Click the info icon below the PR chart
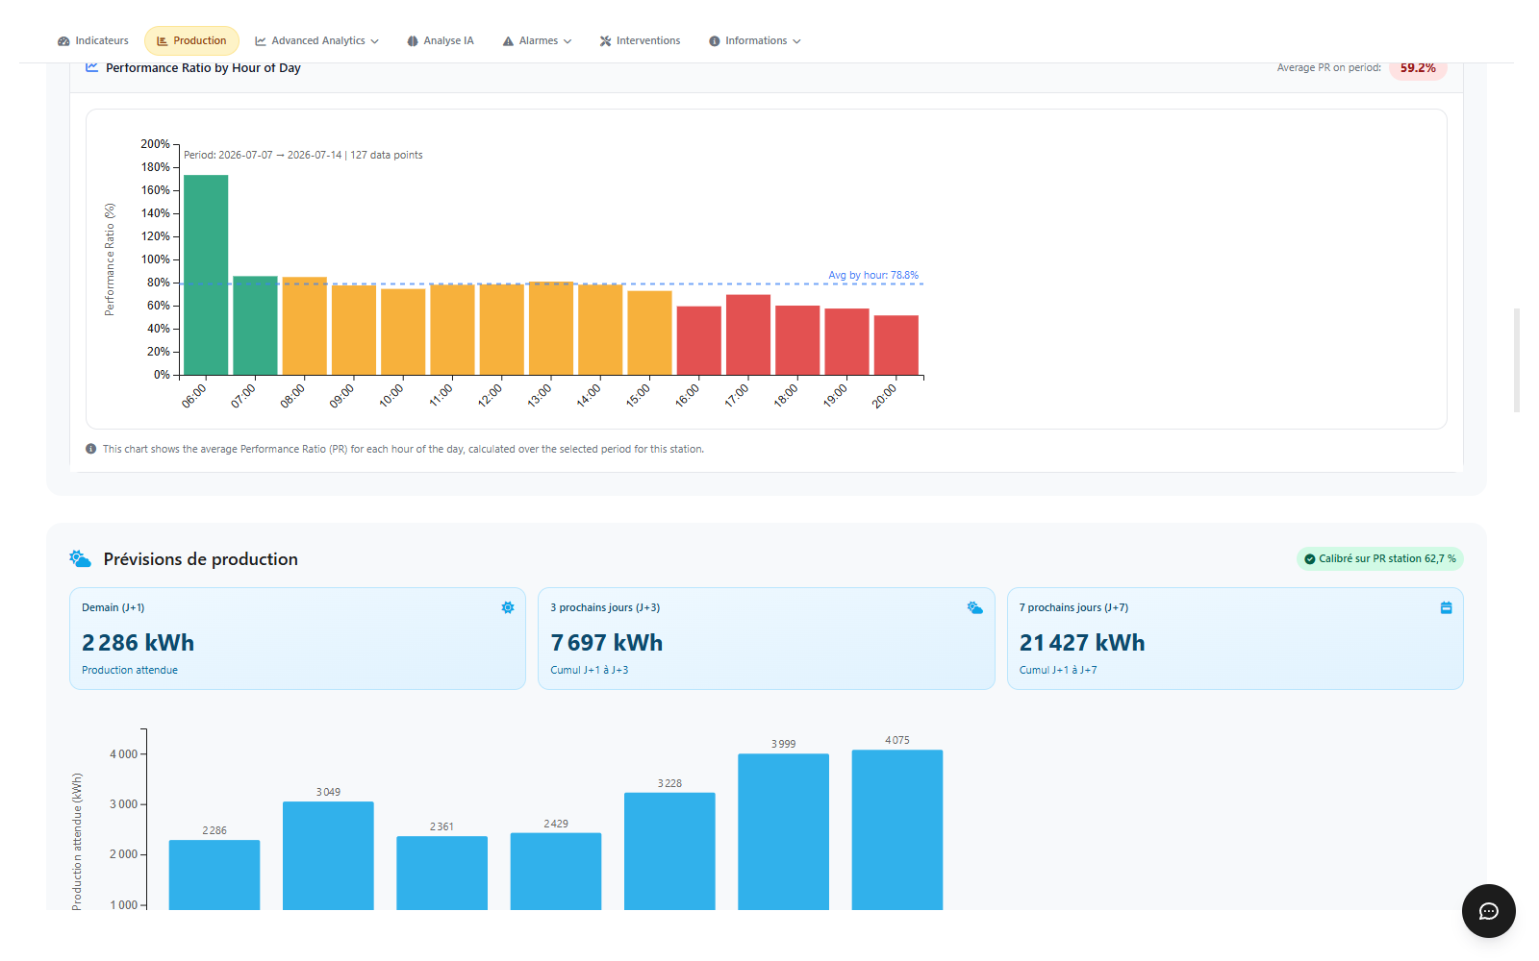Screen dimensions: 1539x961 pos(91,449)
